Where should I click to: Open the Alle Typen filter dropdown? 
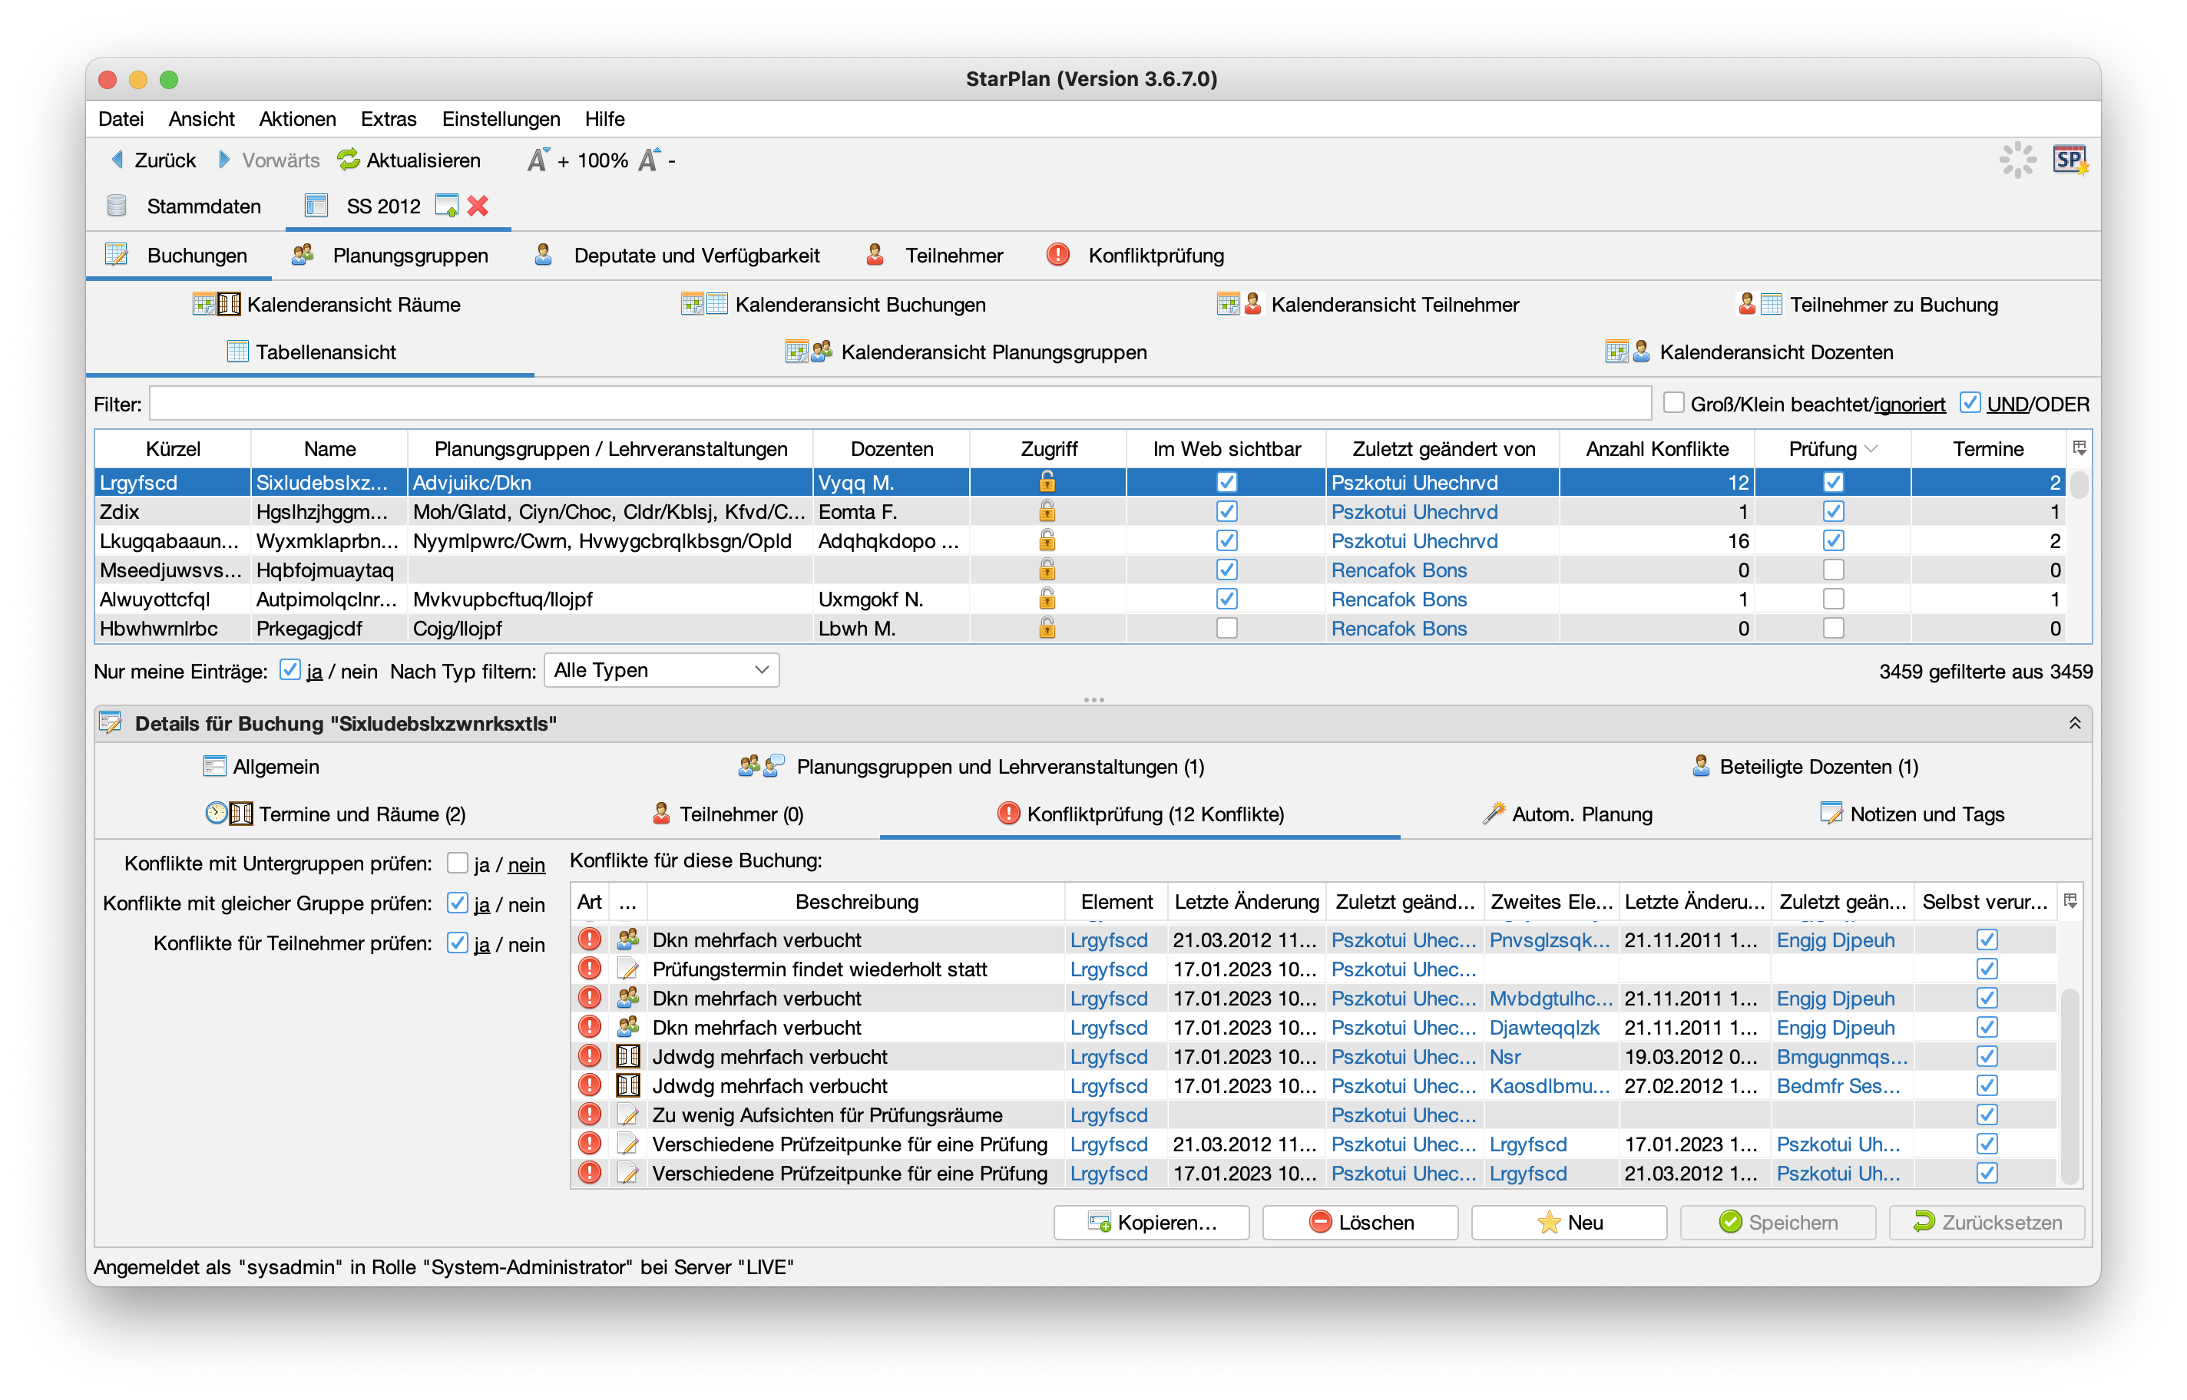(661, 671)
